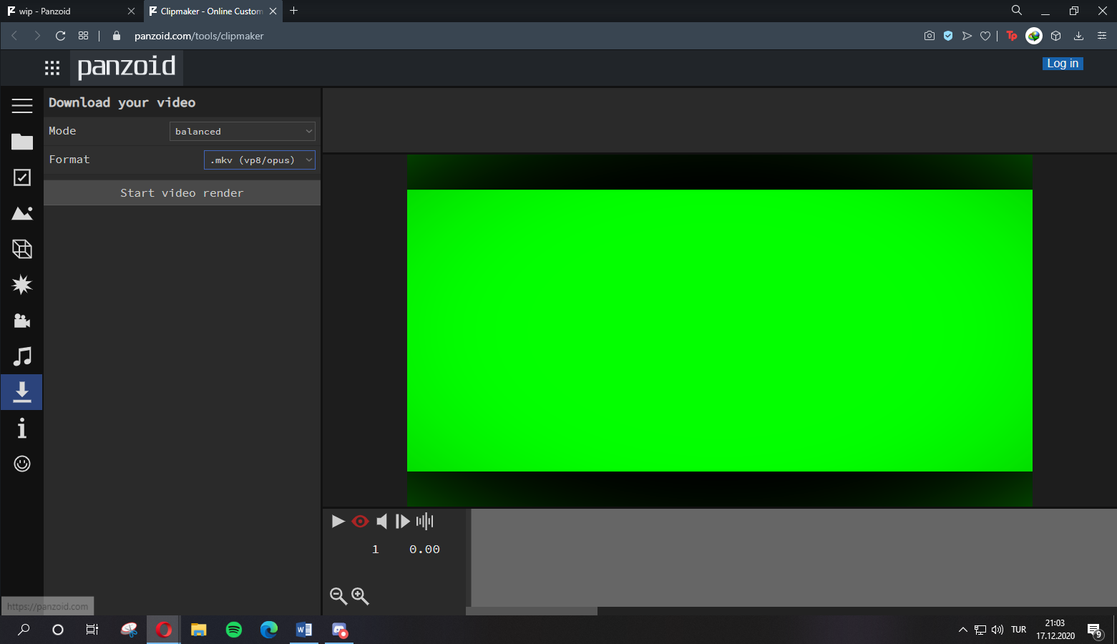Open the effects starburst panel
This screenshot has height=644, width=1117.
[x=22, y=285]
